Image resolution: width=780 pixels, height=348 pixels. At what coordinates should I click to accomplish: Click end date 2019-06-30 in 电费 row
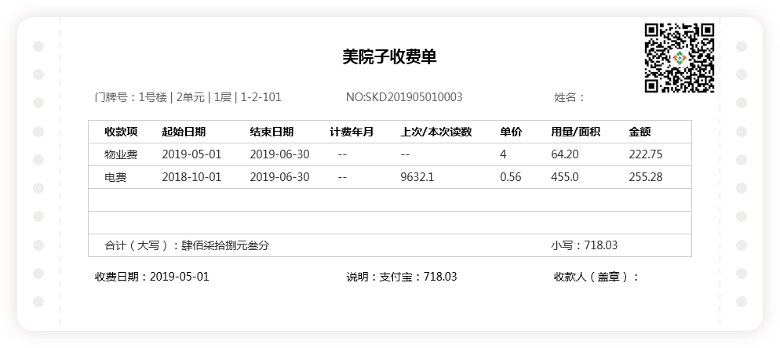279,177
